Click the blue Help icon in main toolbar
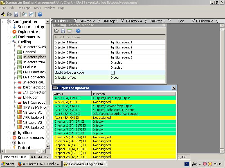This screenshot has height=168, width=225. [40, 14]
